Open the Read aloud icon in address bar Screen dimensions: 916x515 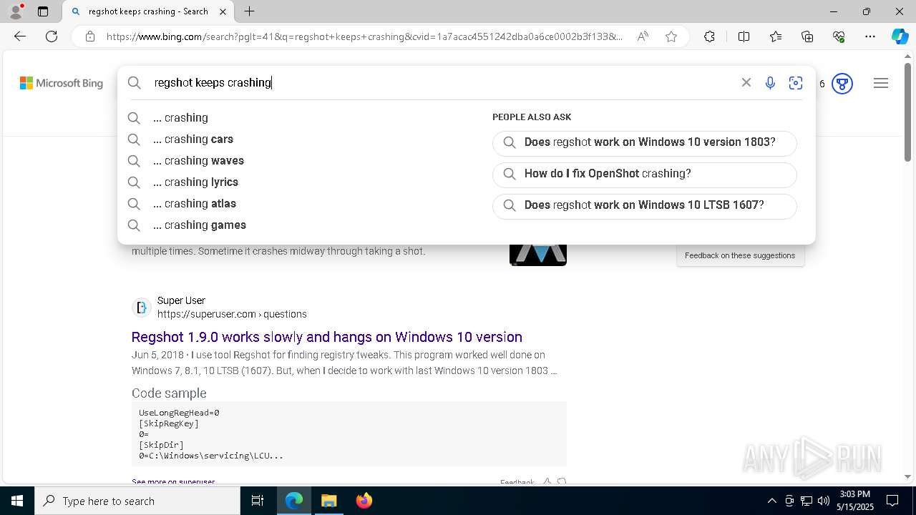coord(643,36)
